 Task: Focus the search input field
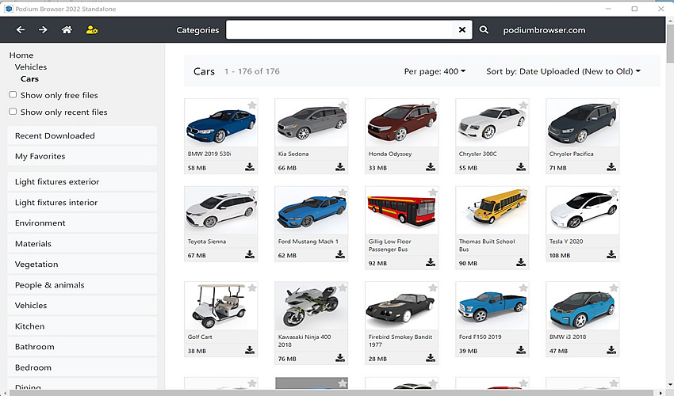tap(339, 29)
